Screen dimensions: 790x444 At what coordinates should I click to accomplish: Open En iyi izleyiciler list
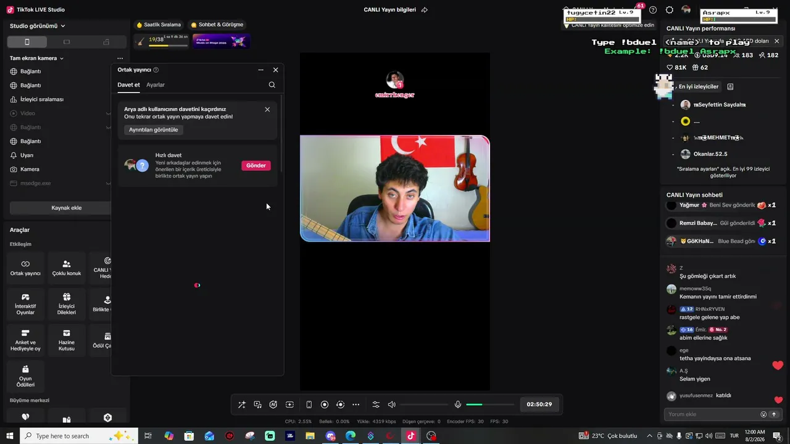[x=698, y=87]
